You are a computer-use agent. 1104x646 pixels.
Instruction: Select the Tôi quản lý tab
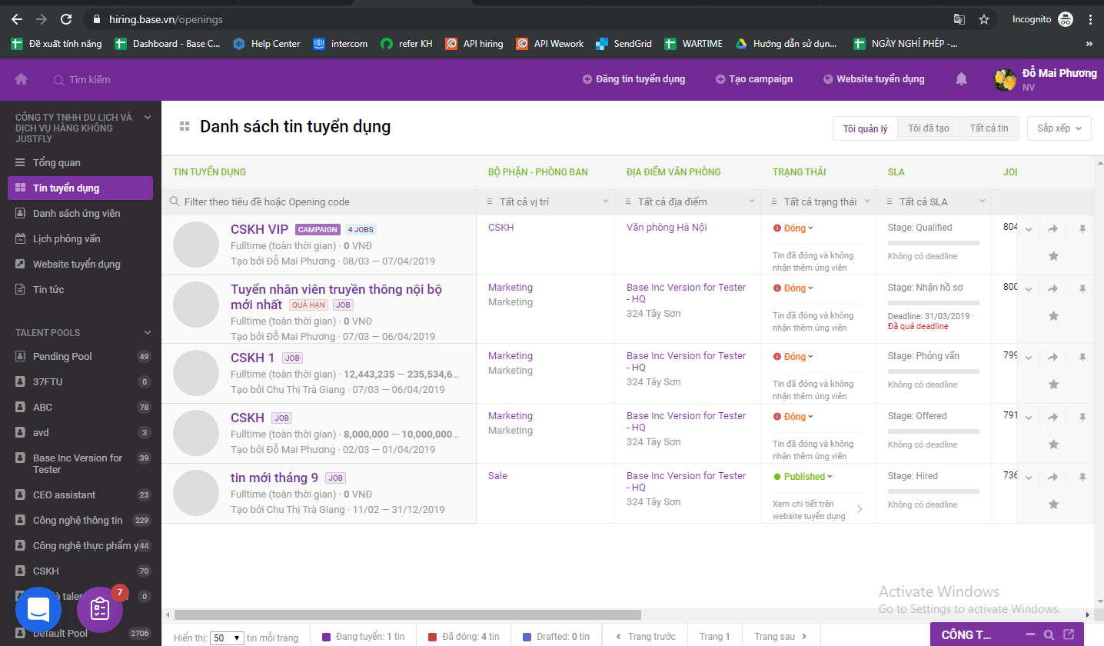click(x=865, y=128)
